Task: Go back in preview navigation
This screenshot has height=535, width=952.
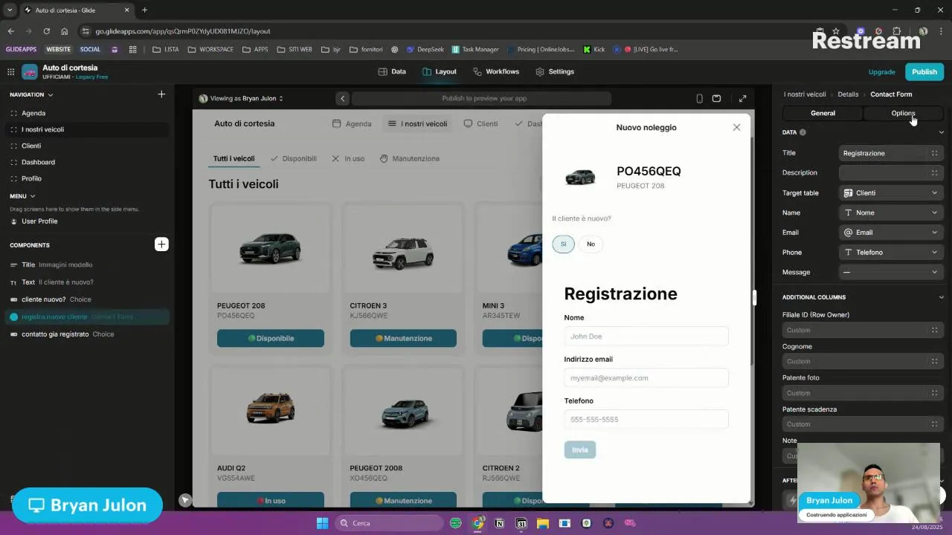Action: point(342,98)
